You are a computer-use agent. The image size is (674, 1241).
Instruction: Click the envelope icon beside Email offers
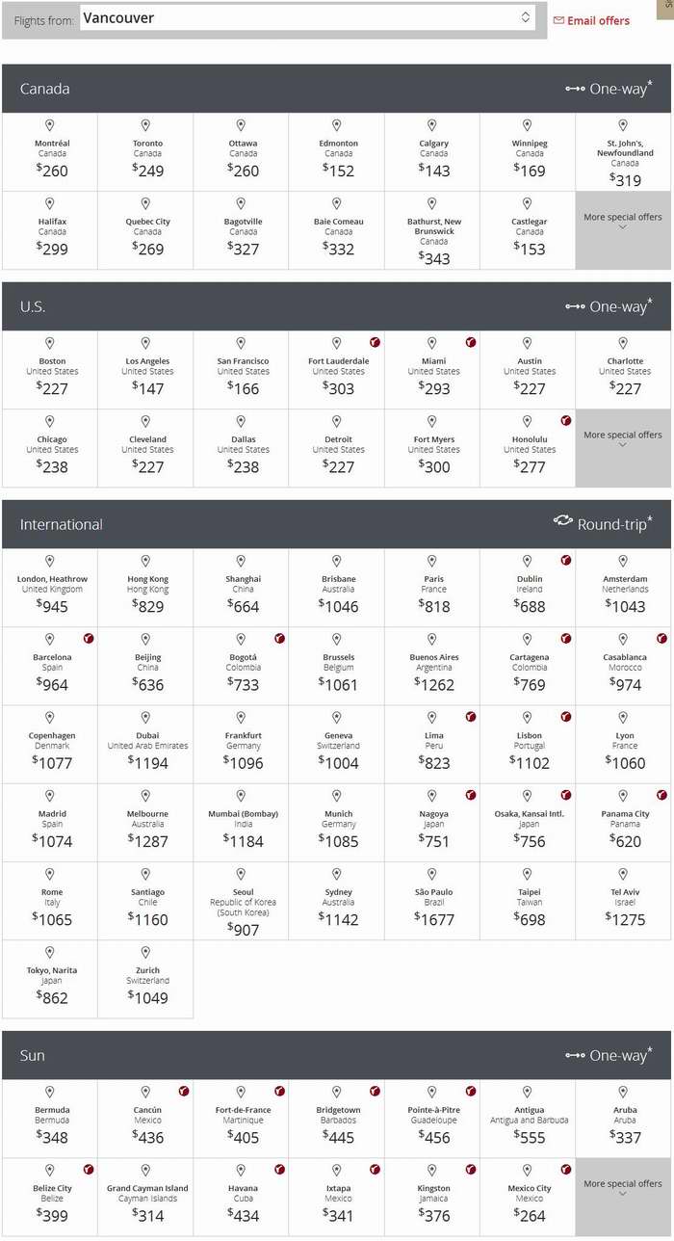click(558, 20)
